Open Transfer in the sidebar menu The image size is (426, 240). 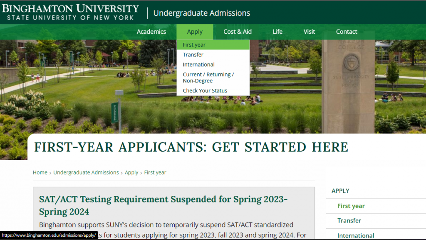(x=349, y=220)
